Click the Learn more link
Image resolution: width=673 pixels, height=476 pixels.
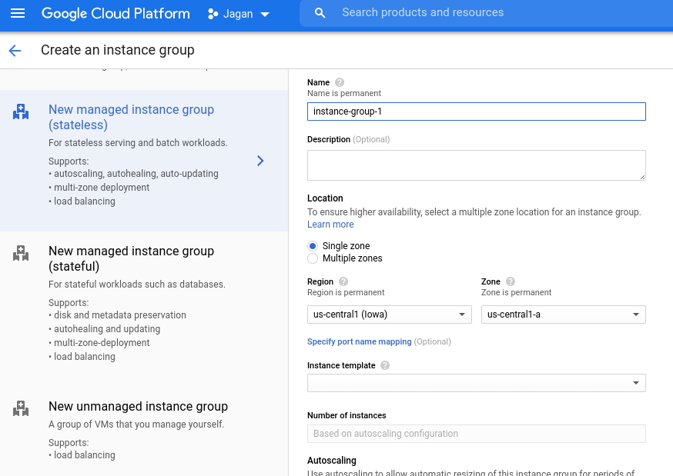pyautogui.click(x=330, y=225)
